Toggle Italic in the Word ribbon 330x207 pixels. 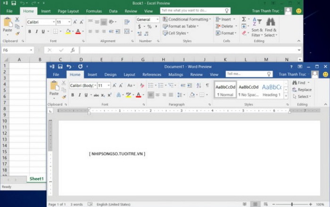[80, 95]
